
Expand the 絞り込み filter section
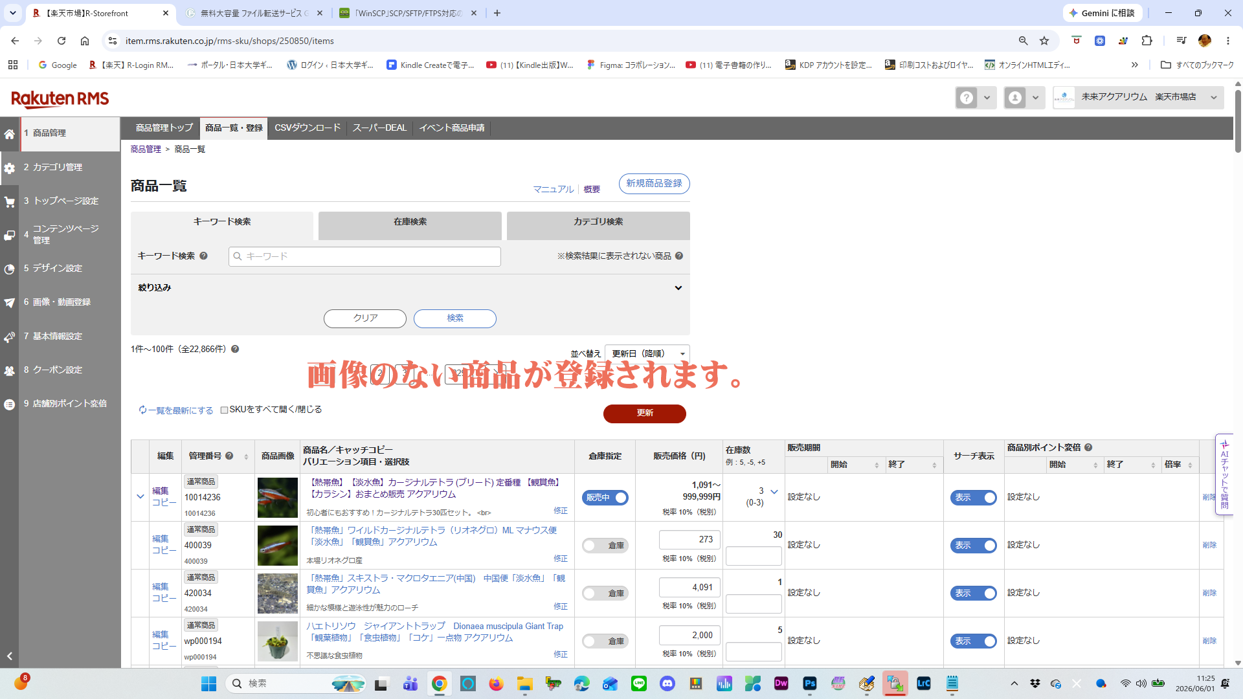coord(410,287)
